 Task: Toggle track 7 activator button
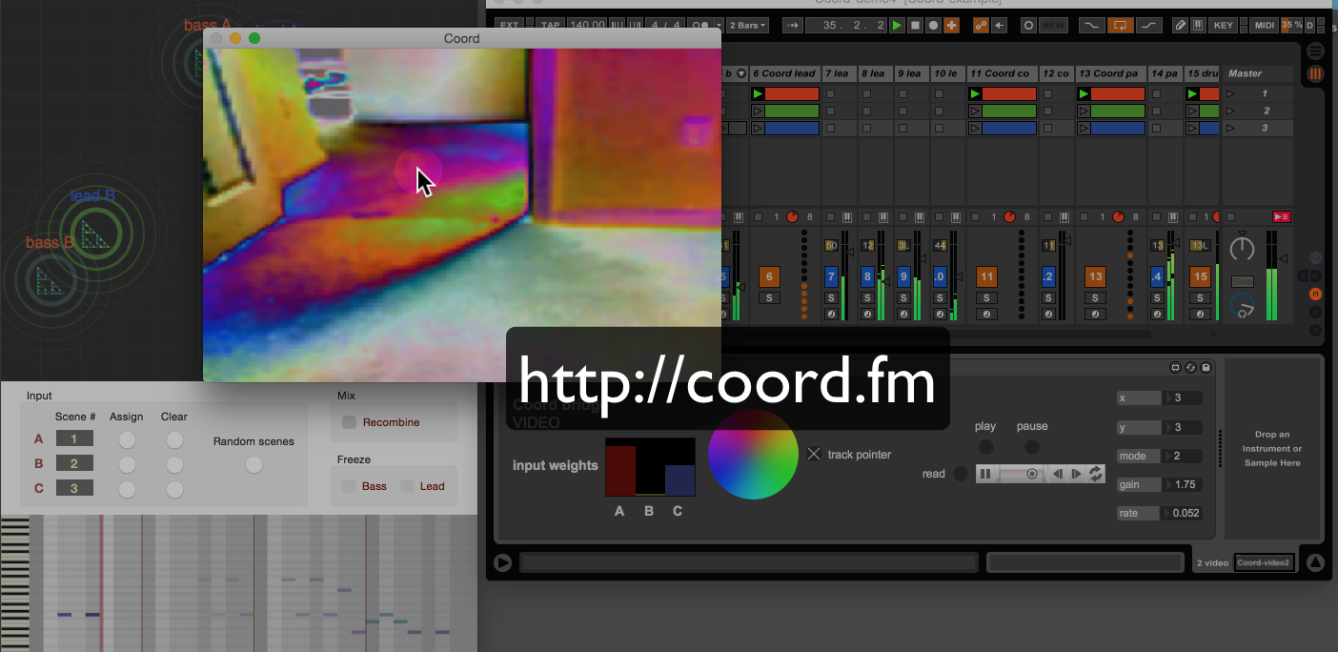[x=831, y=276]
